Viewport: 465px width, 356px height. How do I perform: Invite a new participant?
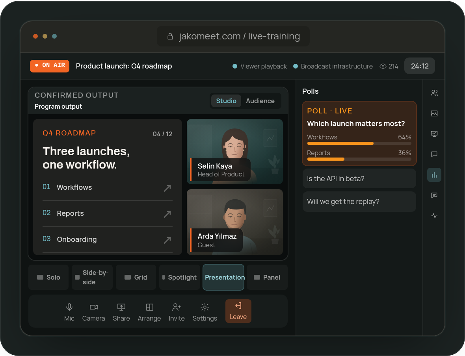click(x=177, y=311)
